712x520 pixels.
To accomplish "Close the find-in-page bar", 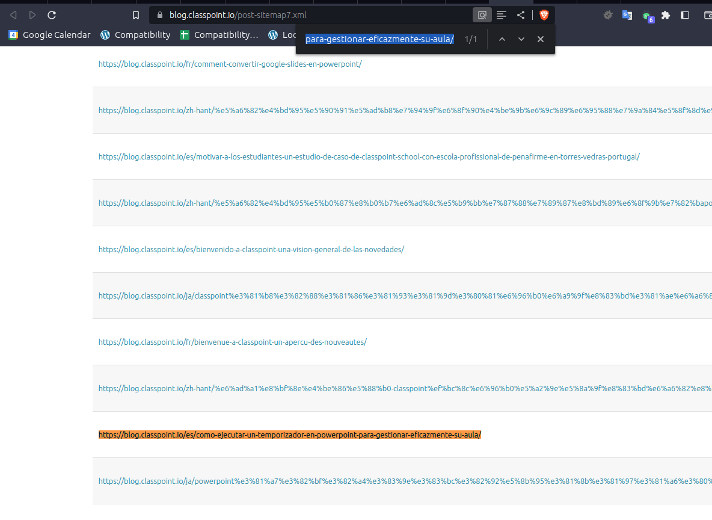I will (541, 39).
